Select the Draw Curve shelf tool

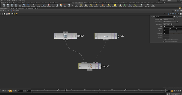click(43, 5)
